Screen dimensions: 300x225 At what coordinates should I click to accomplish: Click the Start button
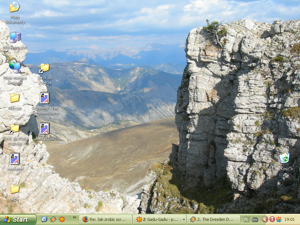point(18,219)
